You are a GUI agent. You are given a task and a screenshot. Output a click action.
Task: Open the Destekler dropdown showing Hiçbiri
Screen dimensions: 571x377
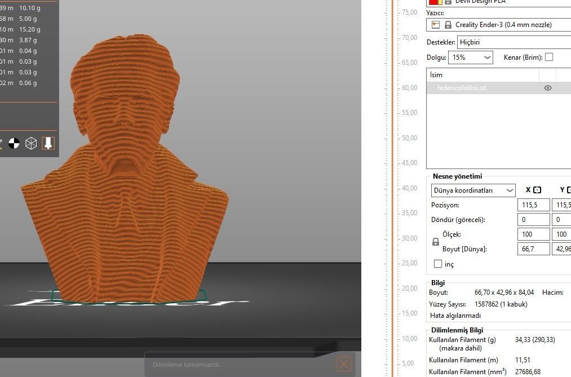point(514,42)
